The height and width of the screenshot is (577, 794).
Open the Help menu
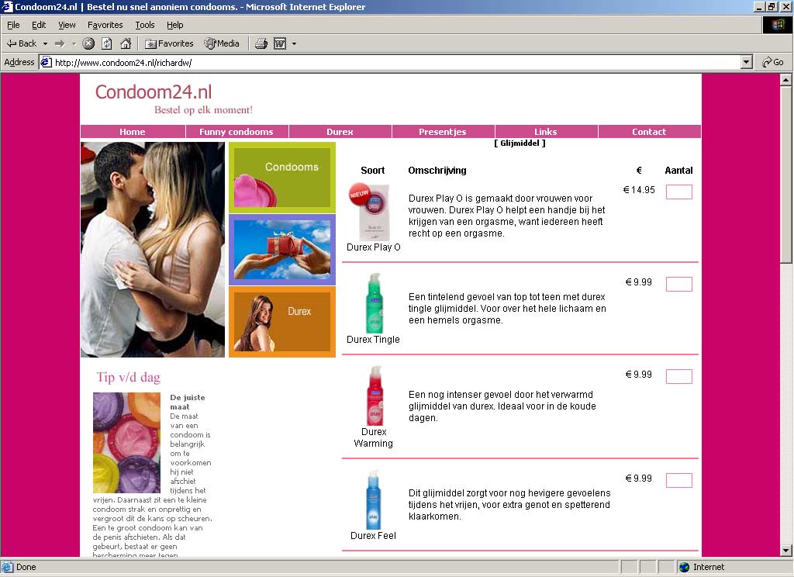[x=174, y=25]
